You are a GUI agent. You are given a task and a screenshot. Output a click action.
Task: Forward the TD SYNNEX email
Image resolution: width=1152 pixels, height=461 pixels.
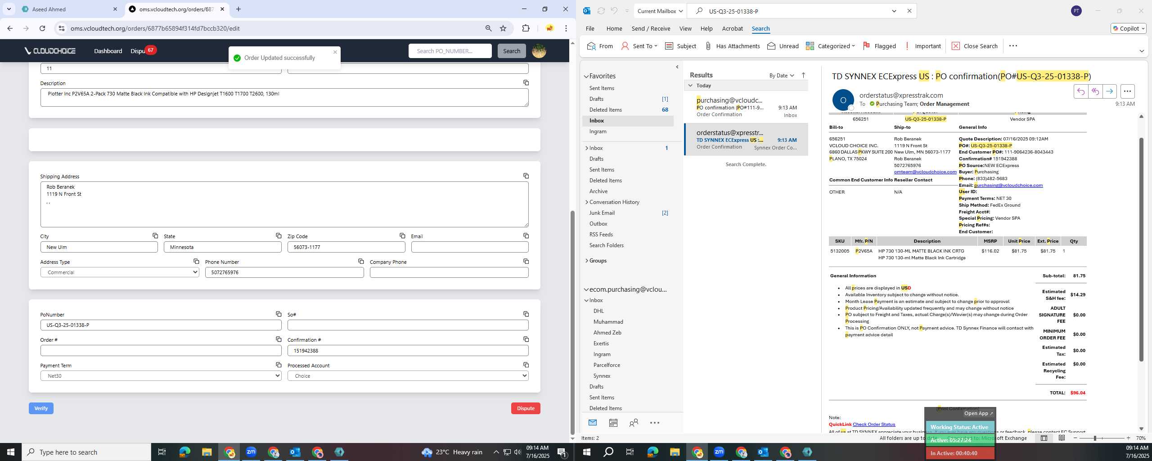click(x=1110, y=91)
